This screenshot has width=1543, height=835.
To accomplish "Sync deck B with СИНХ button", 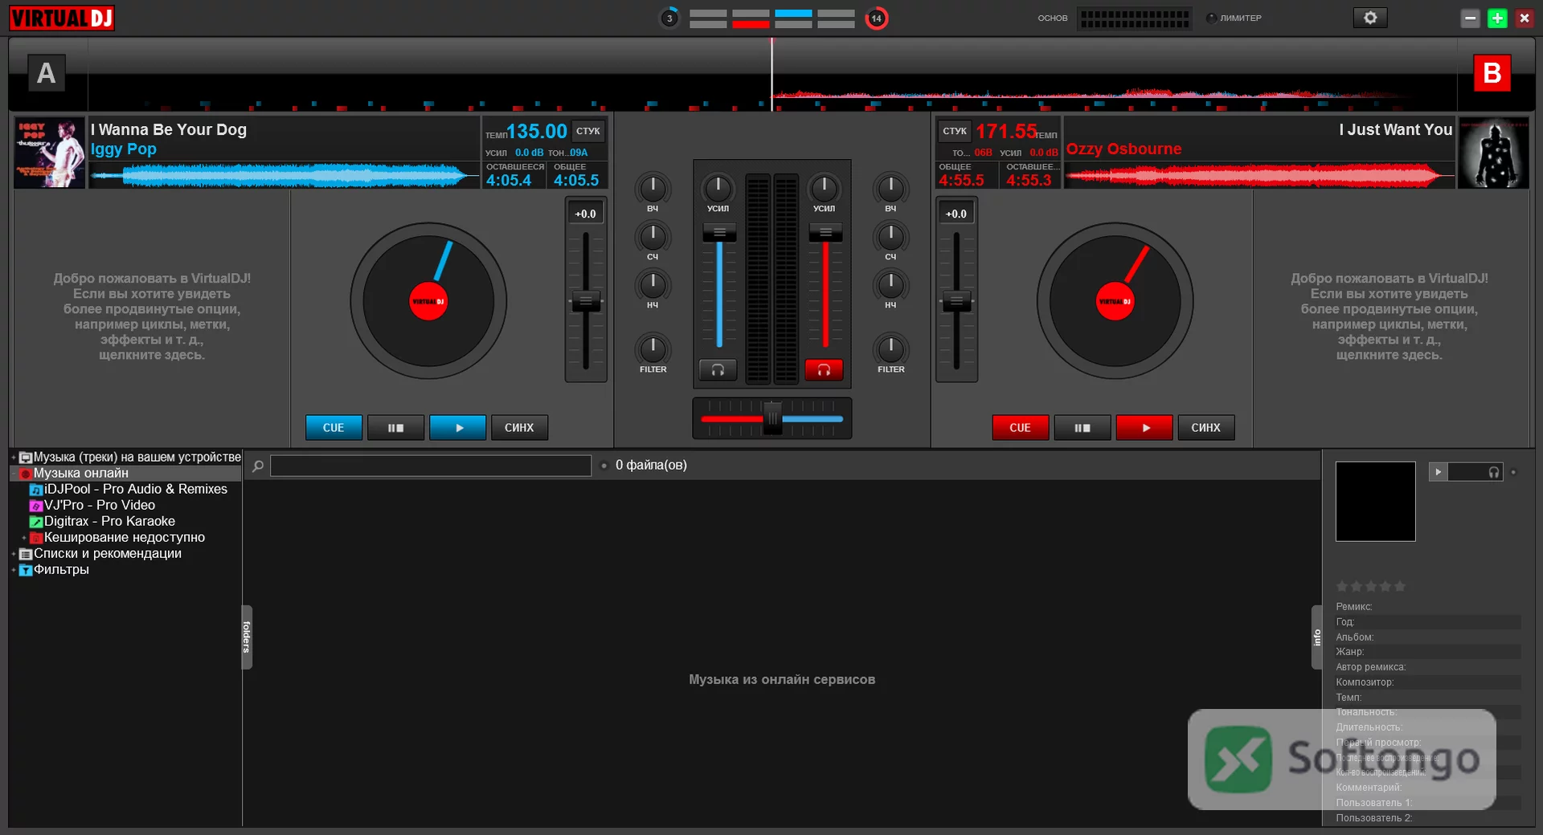I will click(1205, 428).
